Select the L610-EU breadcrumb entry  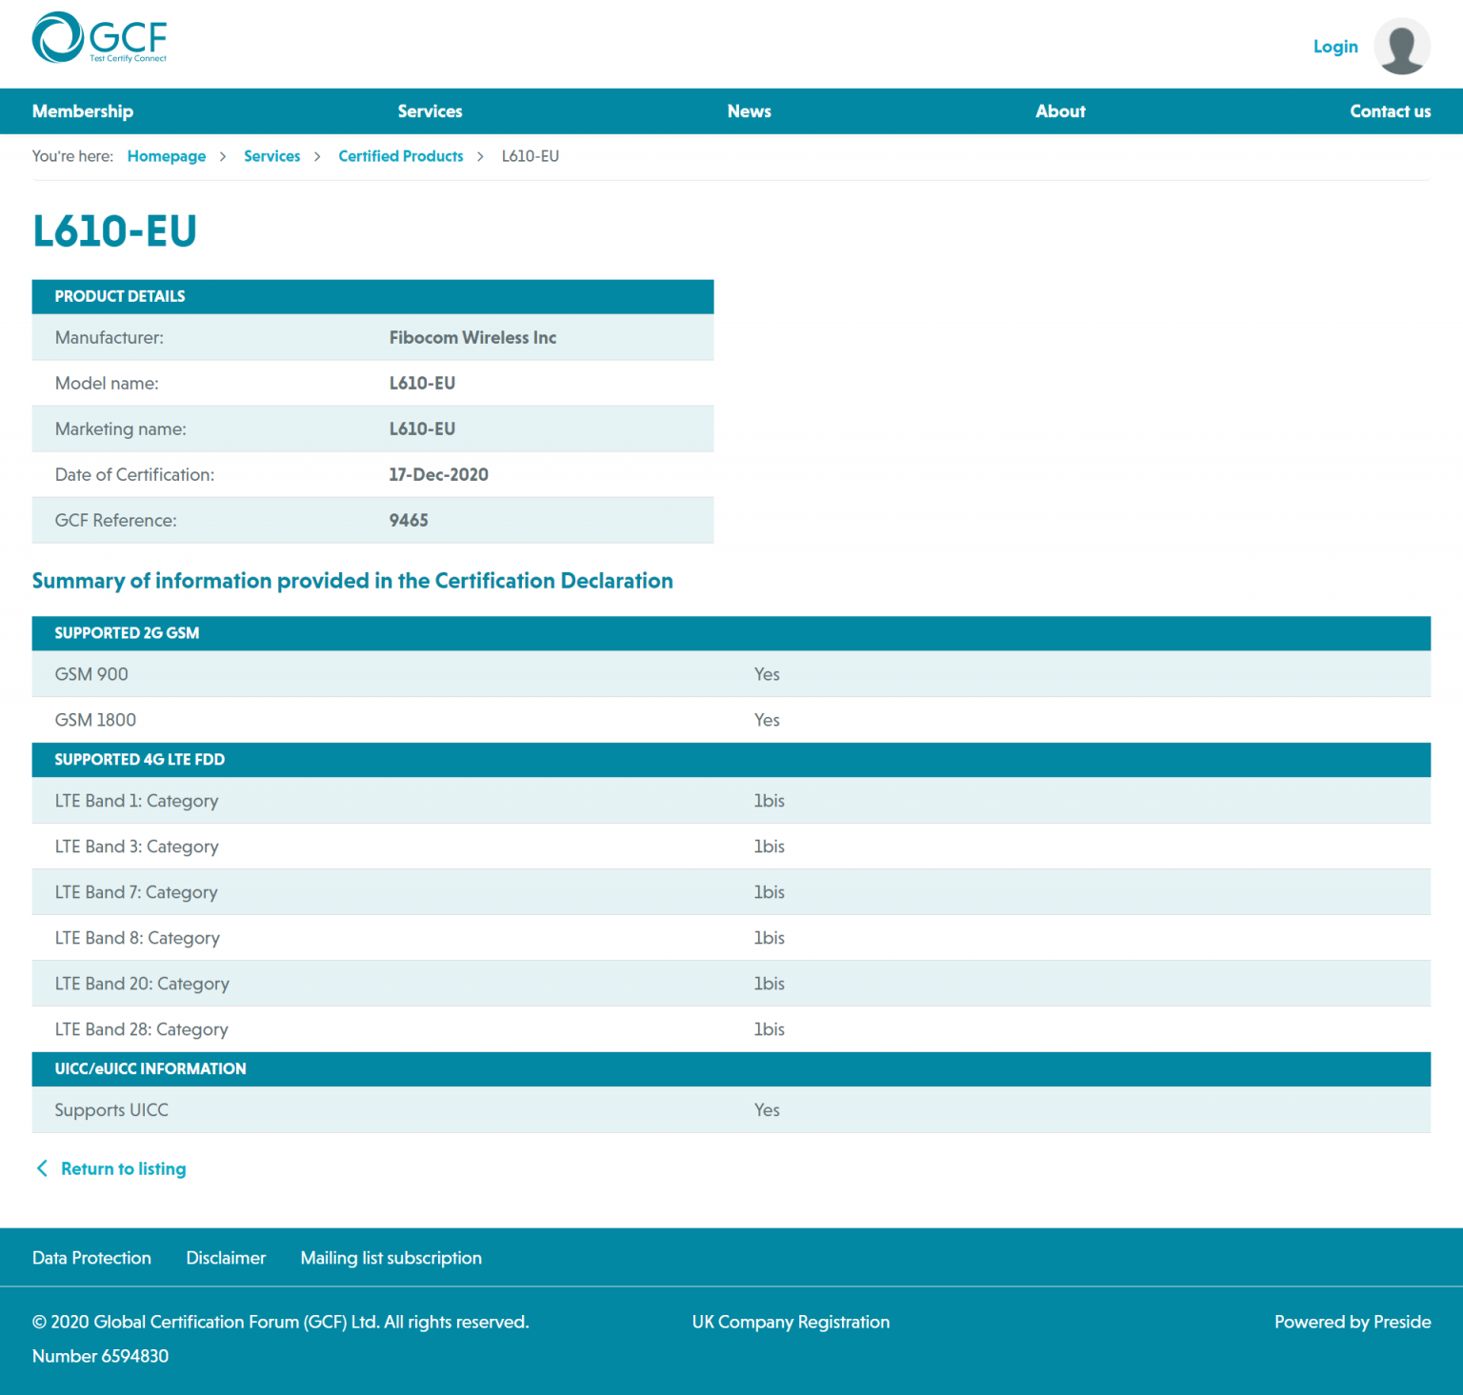coord(531,156)
